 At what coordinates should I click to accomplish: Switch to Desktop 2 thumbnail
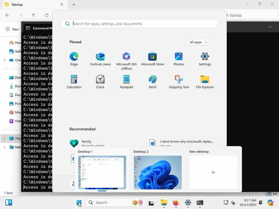(x=158, y=172)
